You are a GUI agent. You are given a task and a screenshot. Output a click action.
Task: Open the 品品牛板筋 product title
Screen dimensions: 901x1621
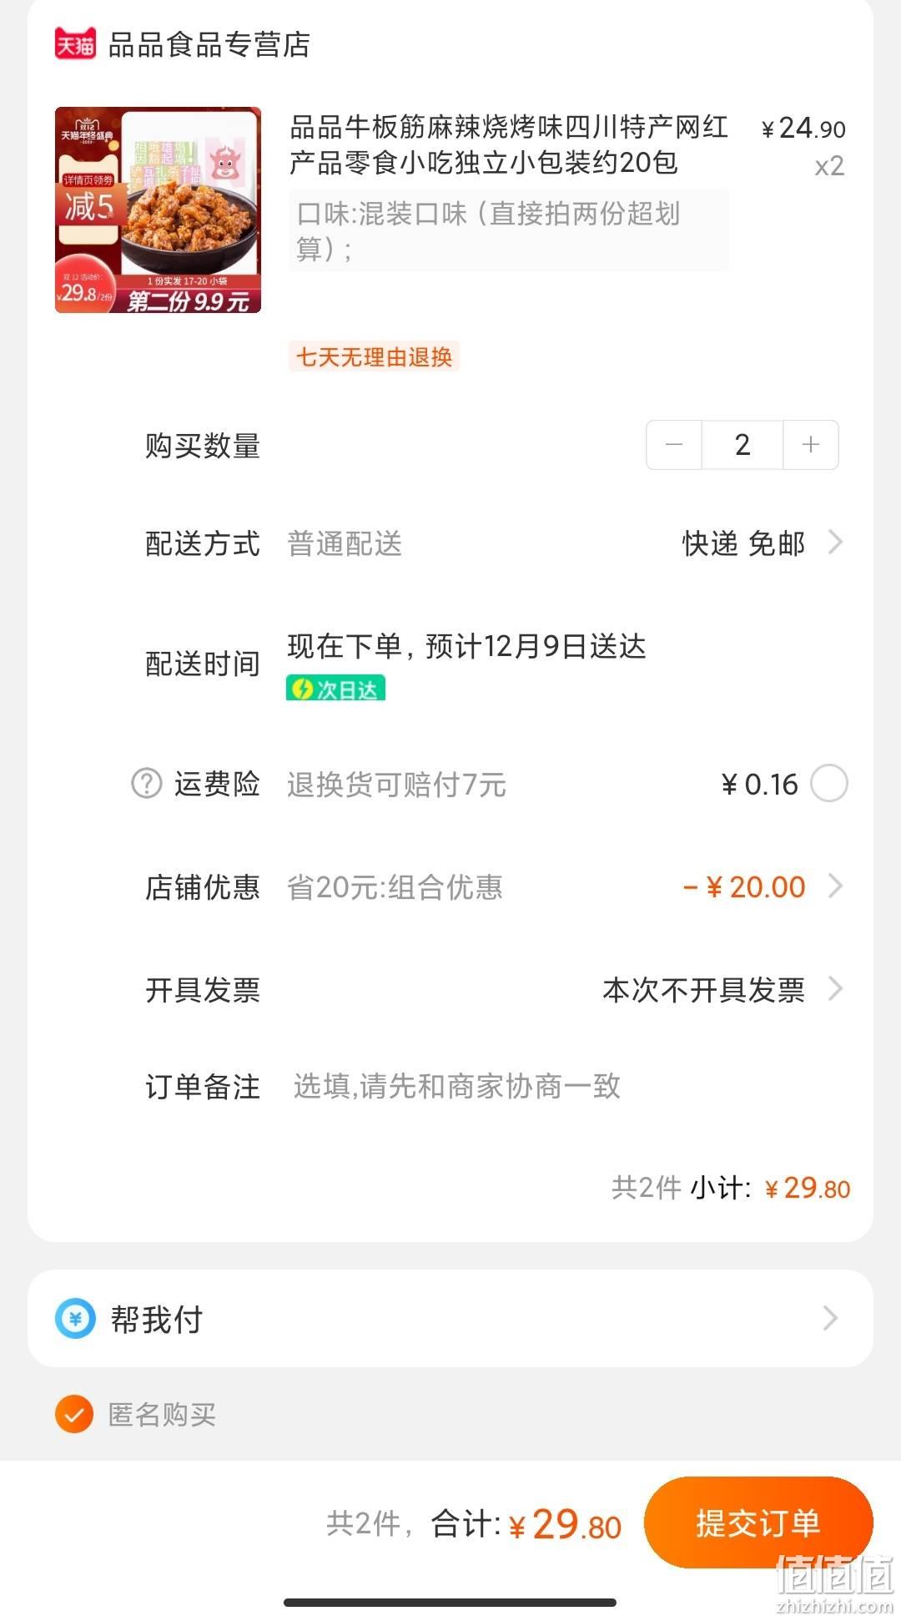[509, 144]
